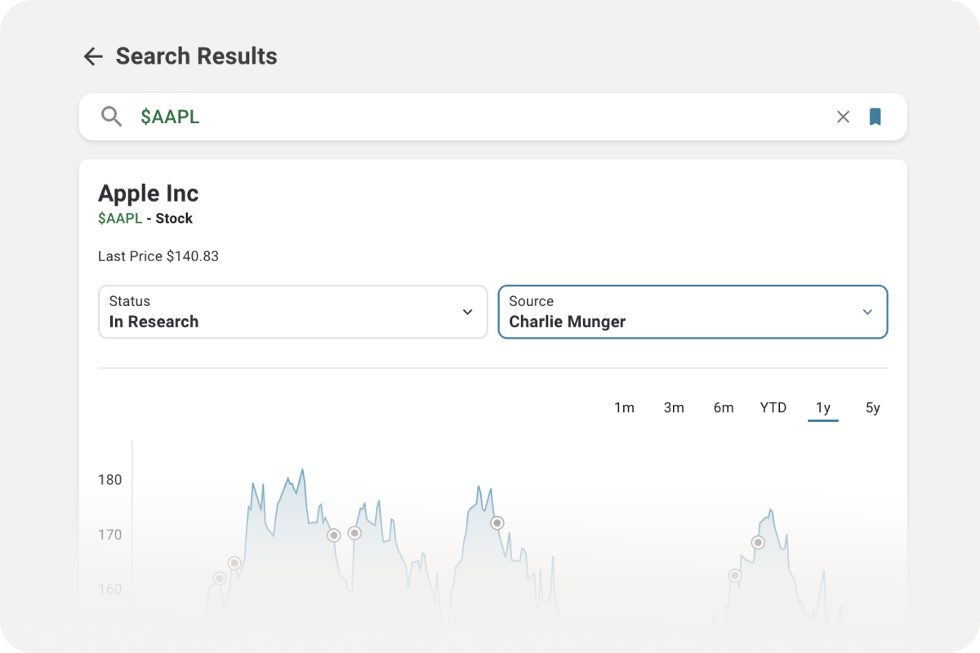
Task: Select the YTD chart range
Action: (773, 408)
